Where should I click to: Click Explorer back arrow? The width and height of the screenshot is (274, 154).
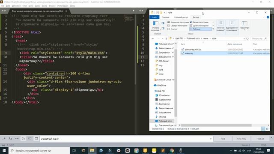click(153, 38)
